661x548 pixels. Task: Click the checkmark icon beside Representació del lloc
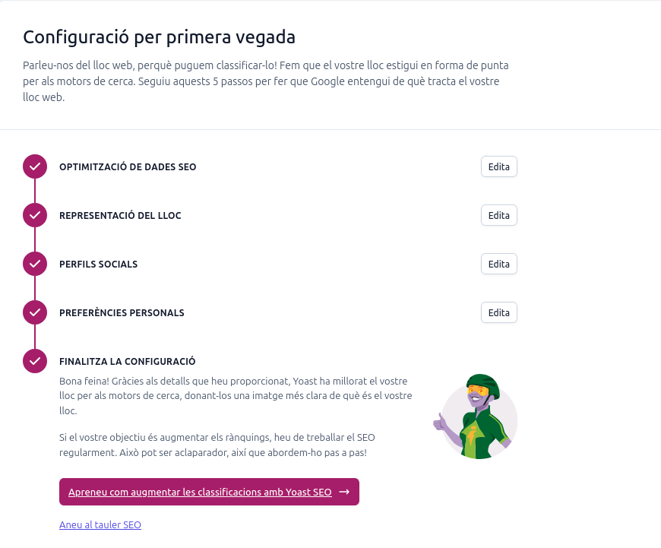pyautogui.click(x=35, y=215)
